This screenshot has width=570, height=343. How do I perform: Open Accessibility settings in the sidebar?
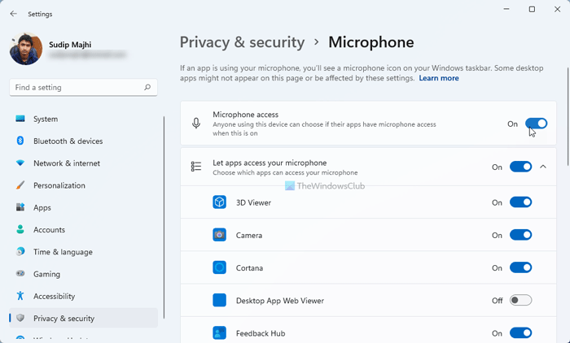(54, 296)
